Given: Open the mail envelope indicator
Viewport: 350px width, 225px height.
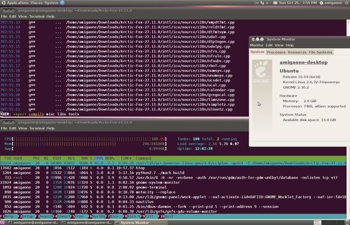Looking at the screenshot, I should pyautogui.click(x=275, y=3).
